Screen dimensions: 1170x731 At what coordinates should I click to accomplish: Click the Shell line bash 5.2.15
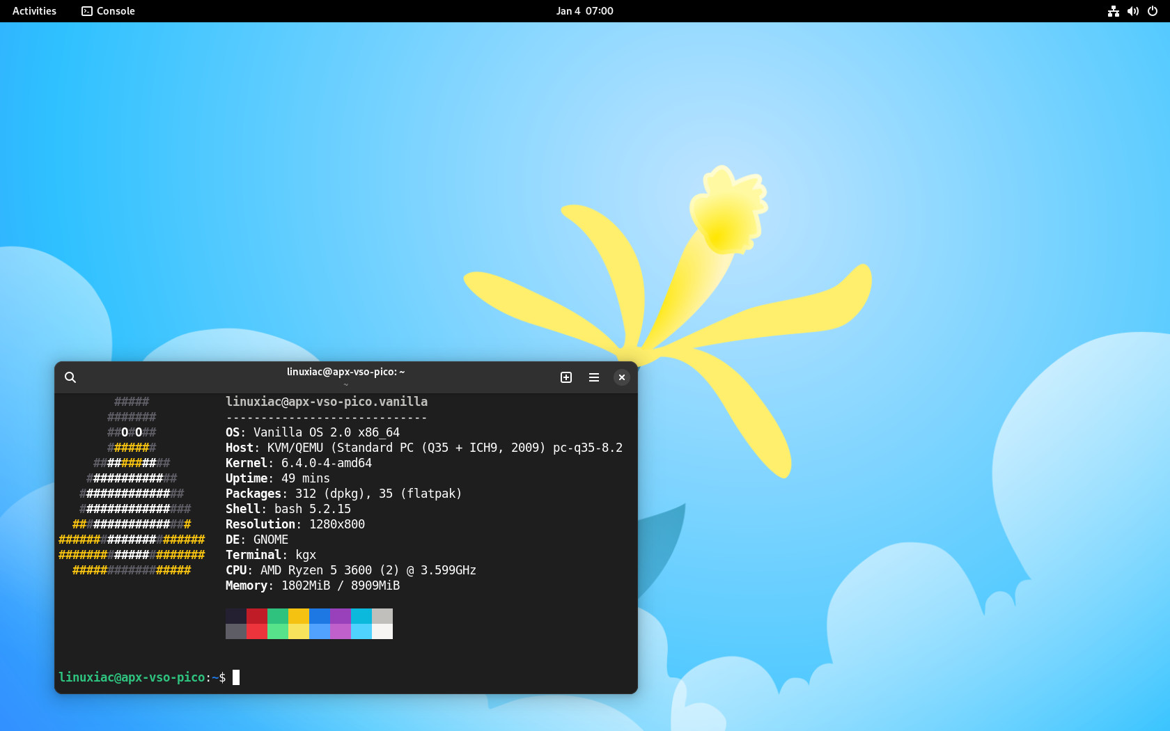tap(288, 509)
